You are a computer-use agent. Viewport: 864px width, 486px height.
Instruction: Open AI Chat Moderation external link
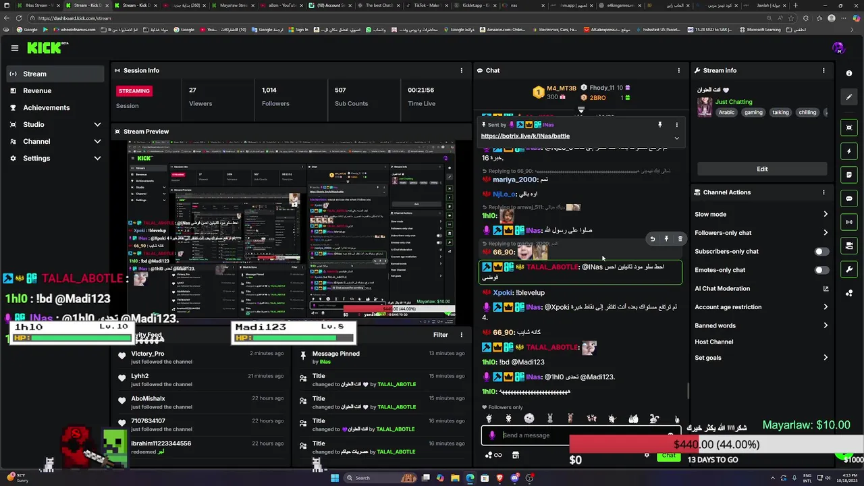coord(826,289)
